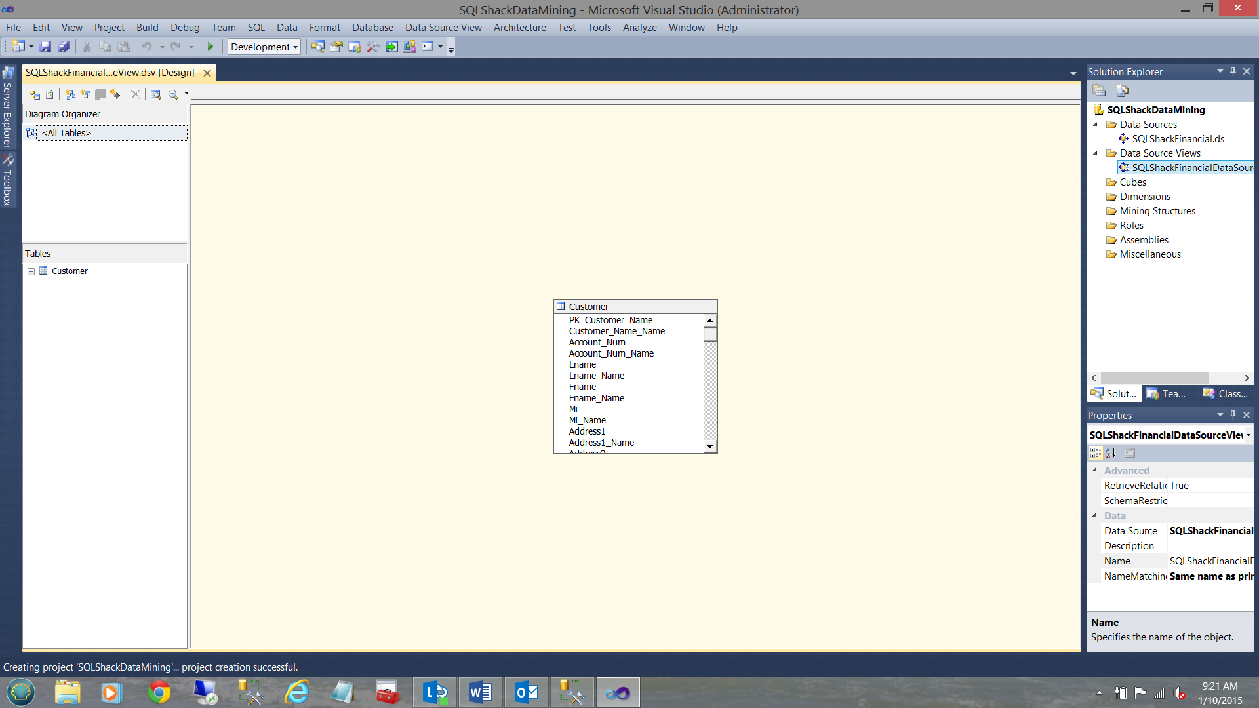
Task: Click the Save All toolbar icon
Action: click(x=64, y=47)
